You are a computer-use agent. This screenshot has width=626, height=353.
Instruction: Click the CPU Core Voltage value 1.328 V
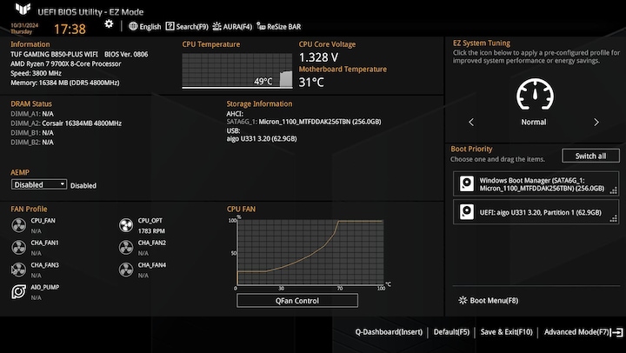pos(318,57)
